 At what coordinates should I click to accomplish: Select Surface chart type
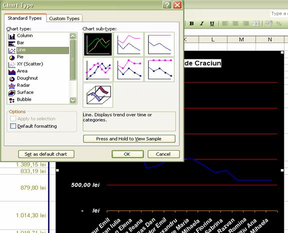(x=25, y=92)
